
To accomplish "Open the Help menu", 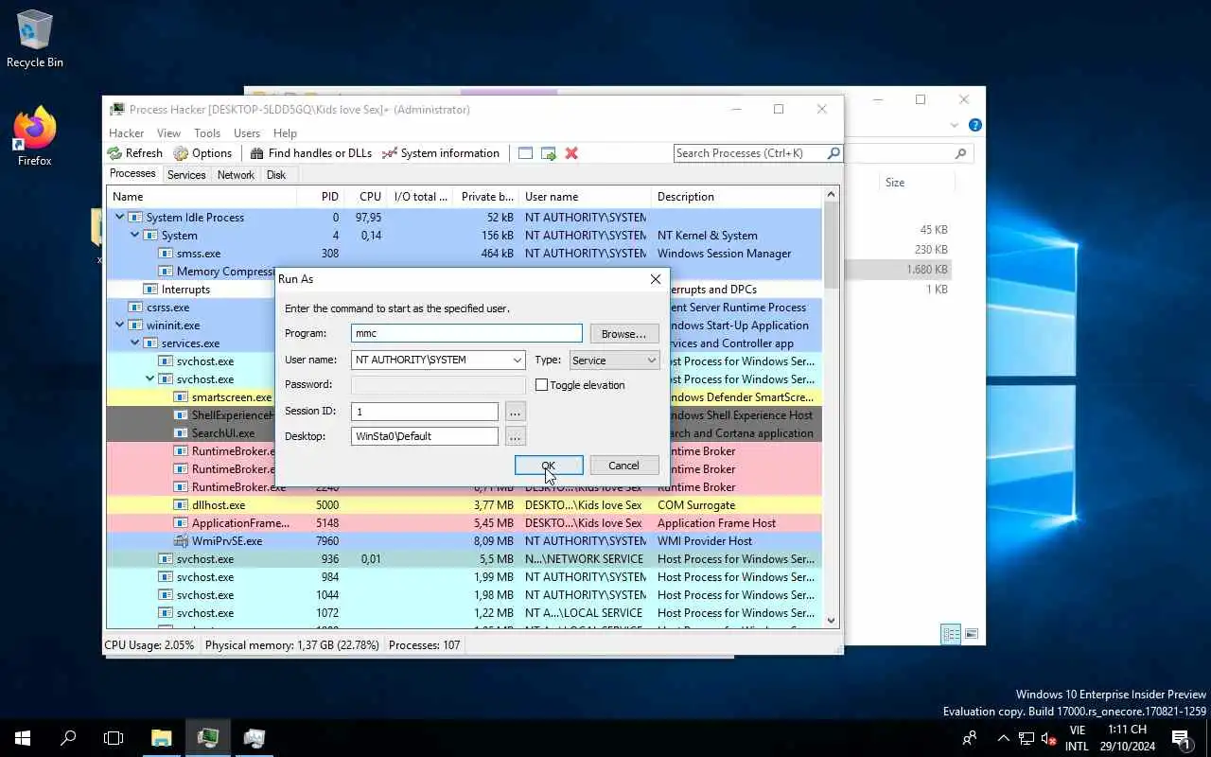I will click(285, 133).
